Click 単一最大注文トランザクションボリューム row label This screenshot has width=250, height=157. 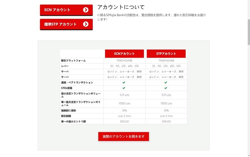click(81, 103)
